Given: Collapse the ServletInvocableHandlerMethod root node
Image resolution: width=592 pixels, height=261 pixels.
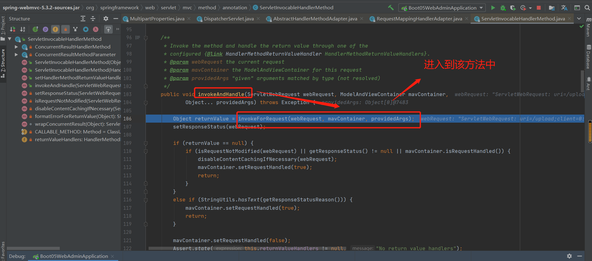Looking at the screenshot, I should [10, 39].
